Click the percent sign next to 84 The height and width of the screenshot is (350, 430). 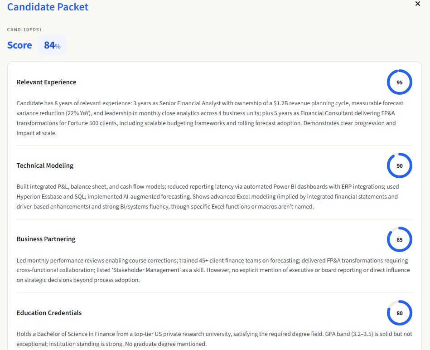(58, 46)
